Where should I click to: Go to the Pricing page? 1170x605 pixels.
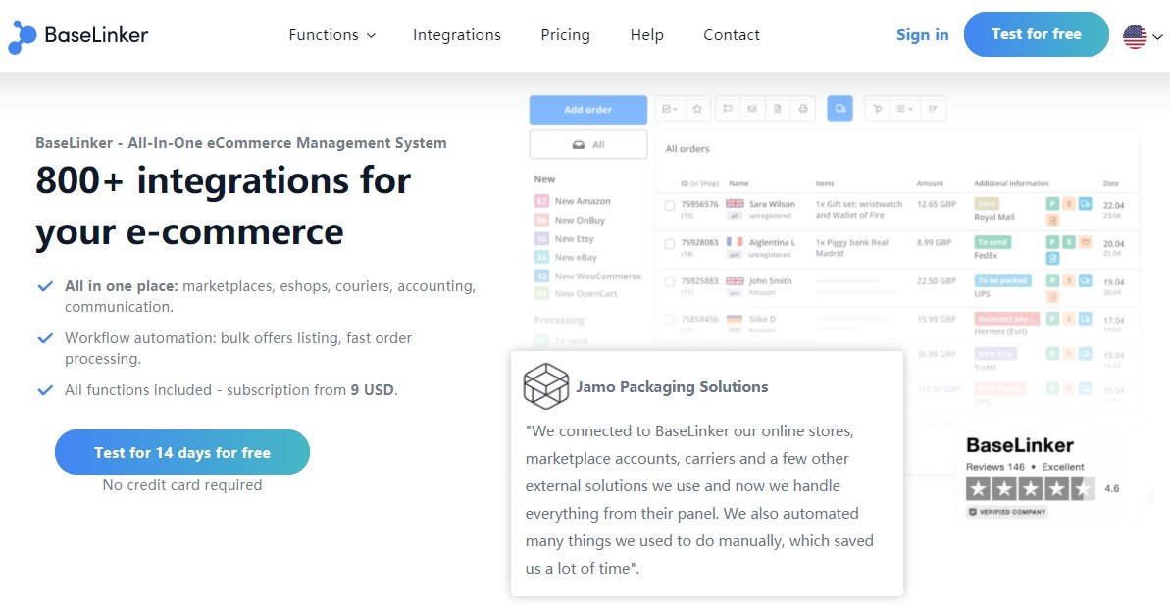tap(565, 35)
